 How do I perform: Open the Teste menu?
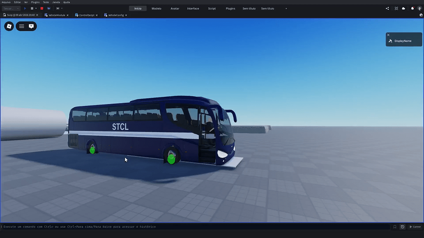click(x=46, y=2)
